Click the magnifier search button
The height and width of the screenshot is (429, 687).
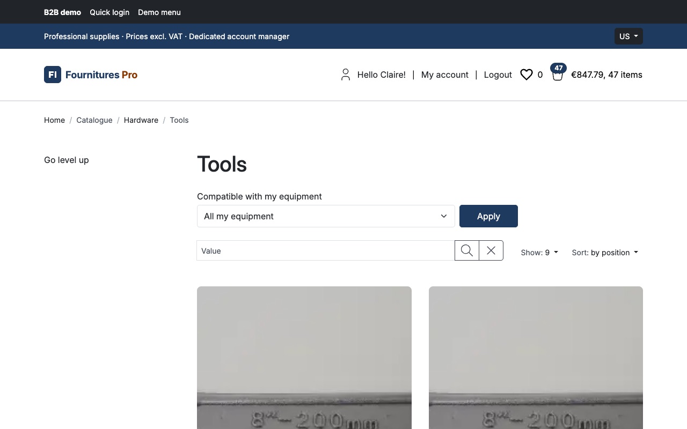click(x=467, y=250)
